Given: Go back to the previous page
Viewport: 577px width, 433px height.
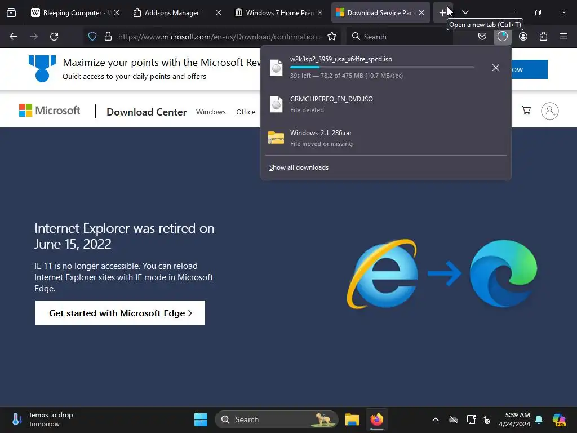Looking at the screenshot, I should 14,37.
